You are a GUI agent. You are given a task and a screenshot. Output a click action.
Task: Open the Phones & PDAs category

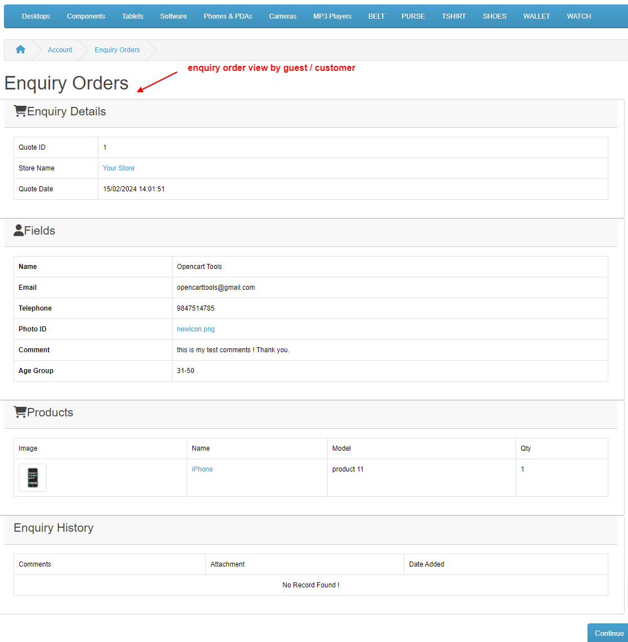pos(228,16)
